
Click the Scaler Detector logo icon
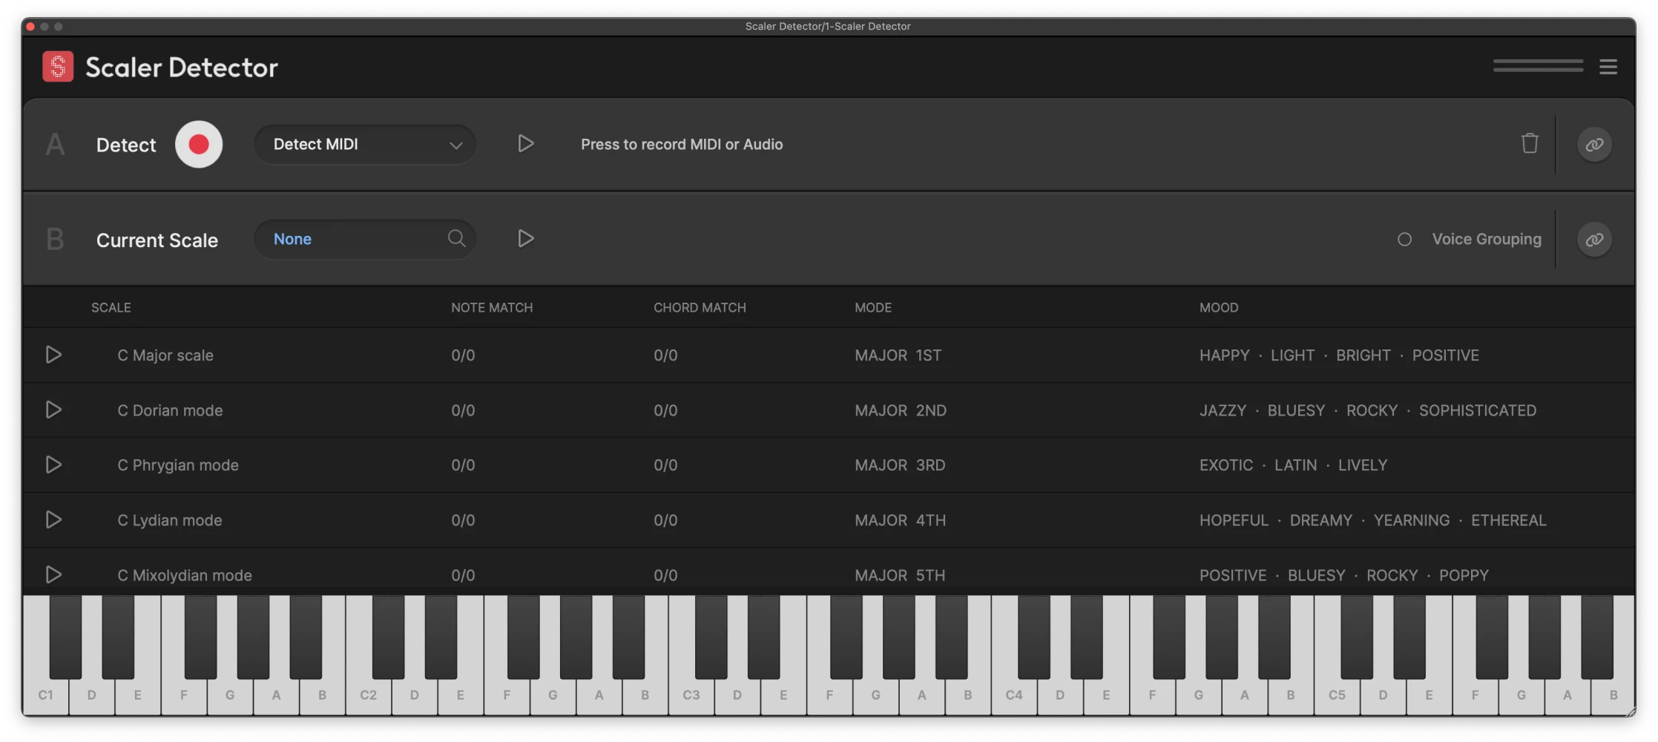[59, 66]
